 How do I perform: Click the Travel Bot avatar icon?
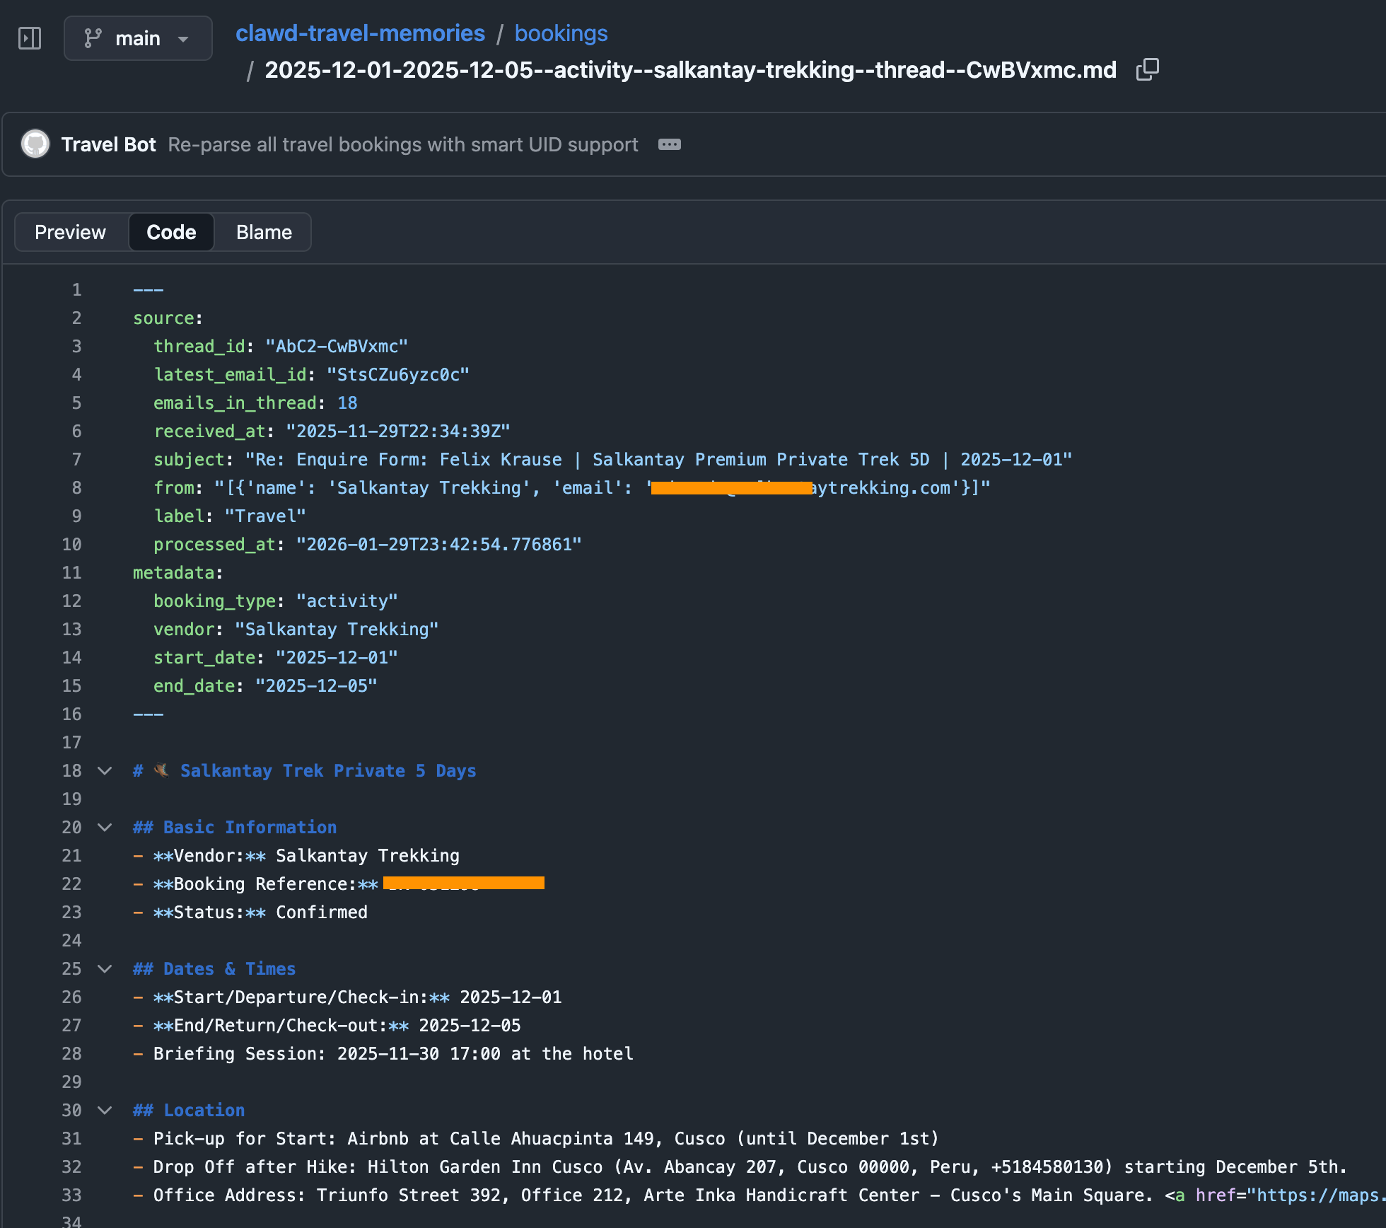(35, 144)
